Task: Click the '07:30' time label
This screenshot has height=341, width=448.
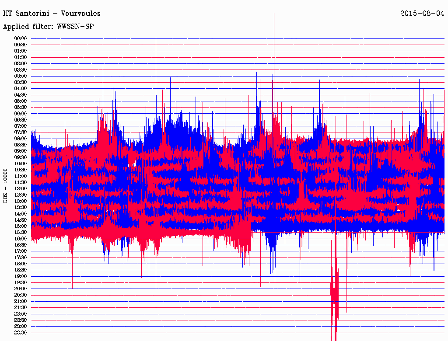Action: [x=21, y=132]
